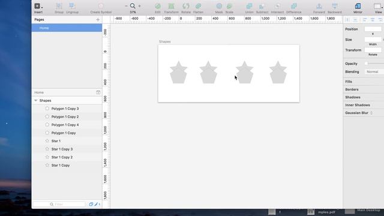Click the Group toolbar icon
This screenshot has height=216, width=384.
pyautogui.click(x=59, y=6)
